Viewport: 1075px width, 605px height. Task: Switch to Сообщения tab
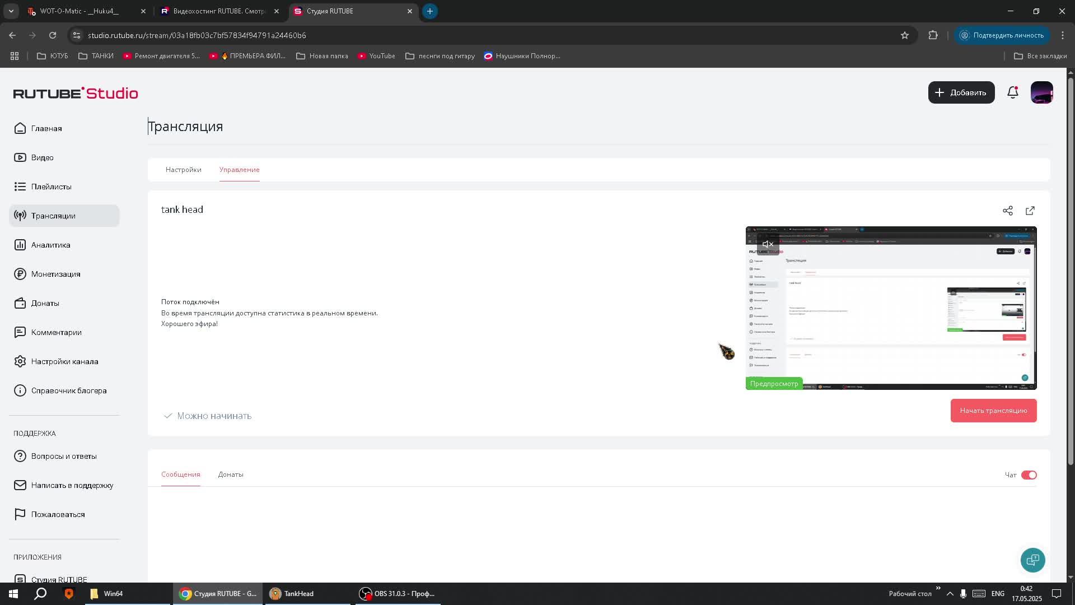point(180,474)
